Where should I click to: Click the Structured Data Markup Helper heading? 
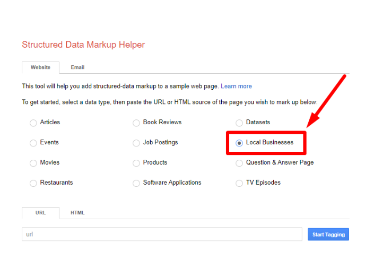[83, 45]
